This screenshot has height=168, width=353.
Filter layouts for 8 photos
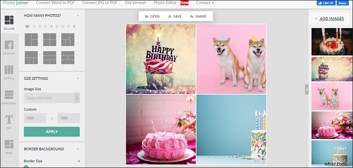point(74,26)
